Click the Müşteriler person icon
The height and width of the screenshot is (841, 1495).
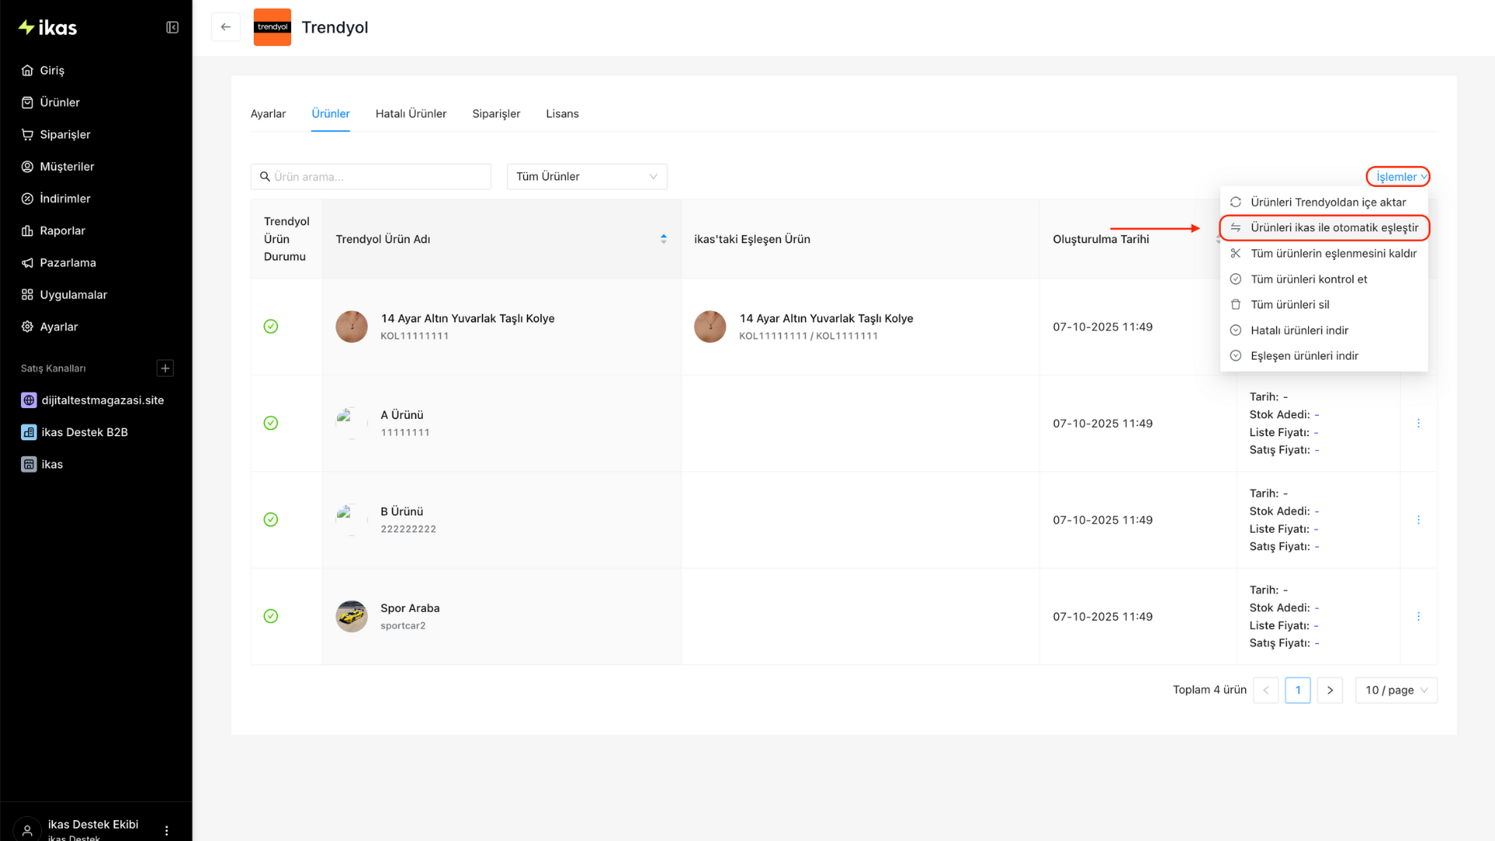(27, 167)
